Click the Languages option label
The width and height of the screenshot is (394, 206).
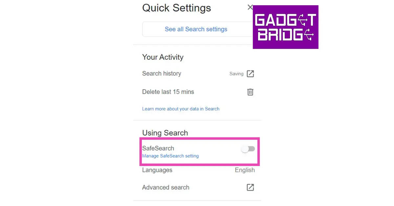pyautogui.click(x=157, y=170)
